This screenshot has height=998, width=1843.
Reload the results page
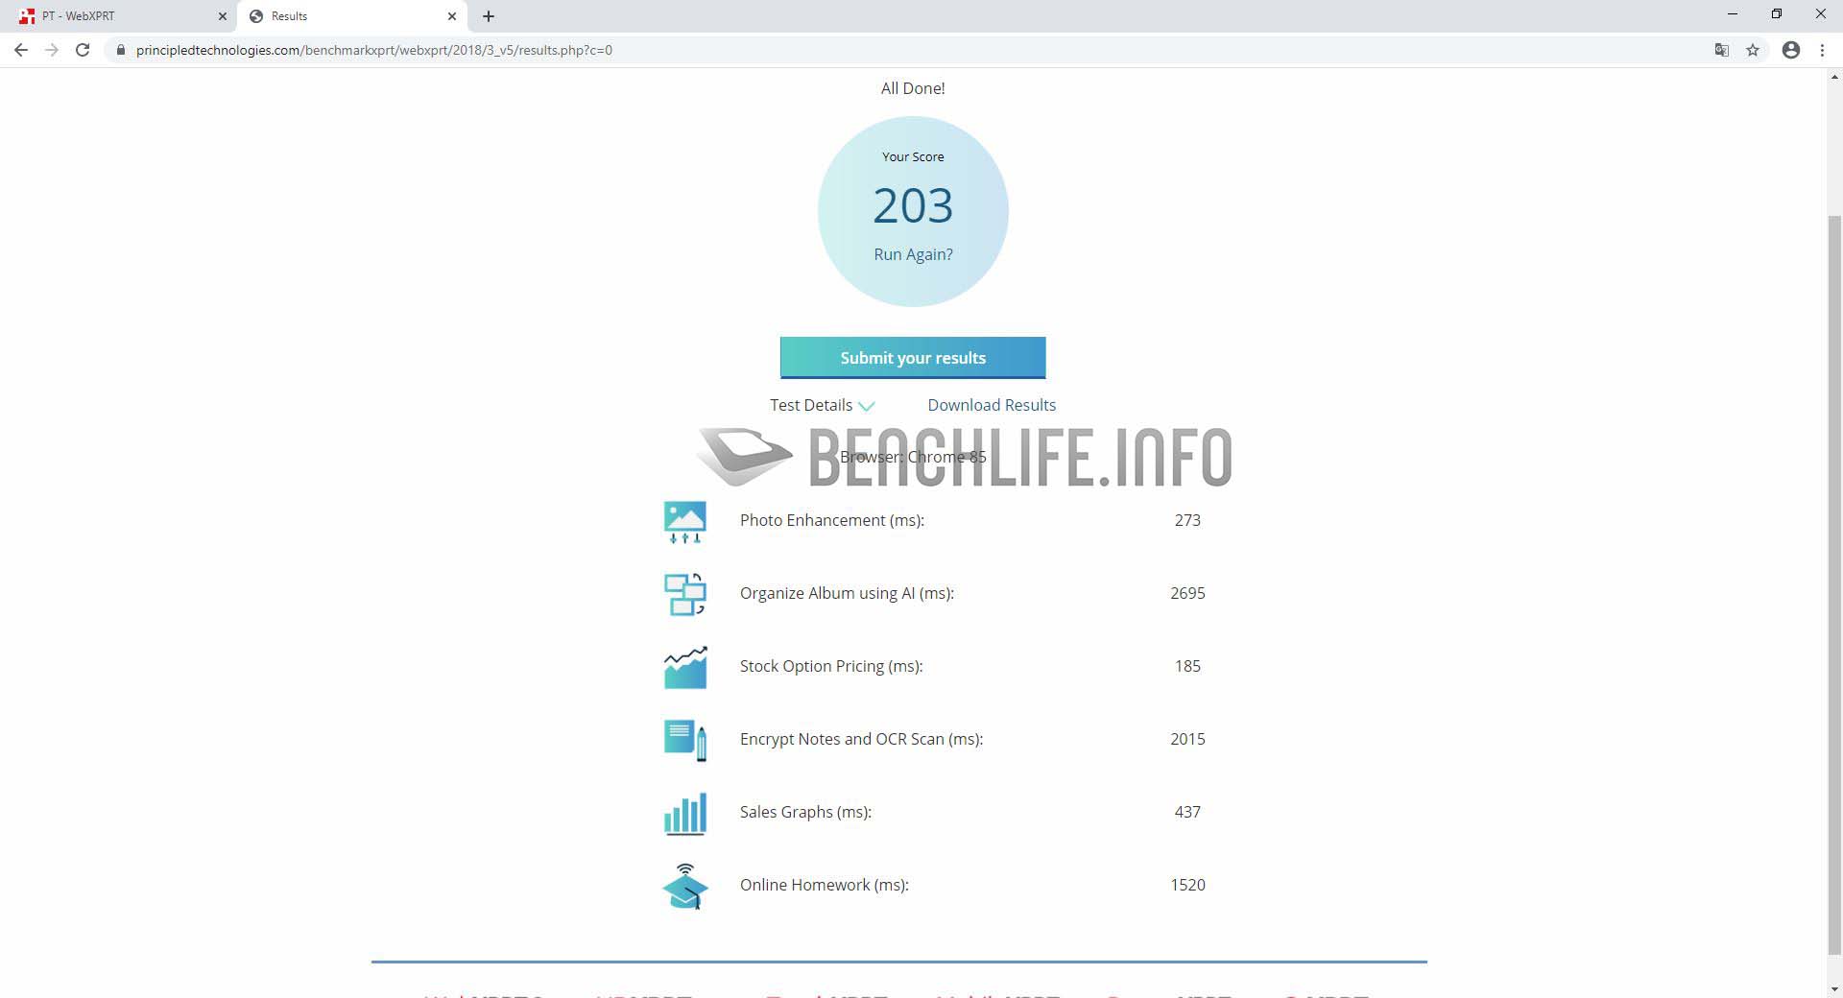tap(83, 50)
